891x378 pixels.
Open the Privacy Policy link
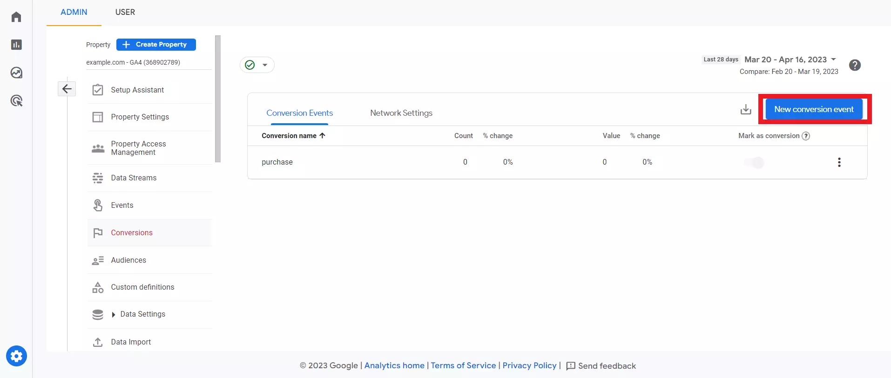[529, 365]
